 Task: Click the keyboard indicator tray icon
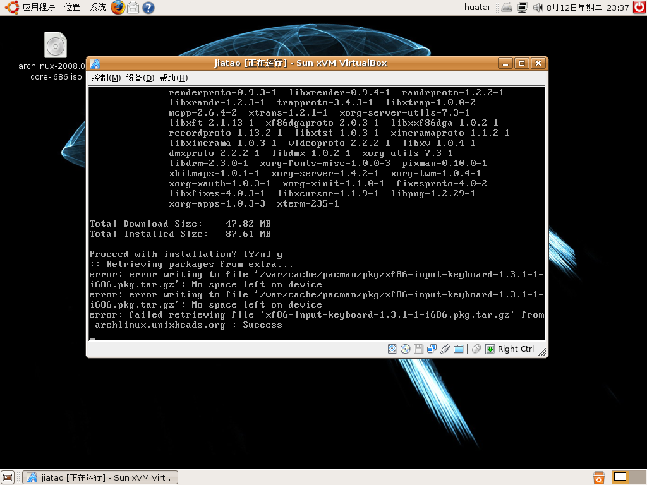click(507, 7)
